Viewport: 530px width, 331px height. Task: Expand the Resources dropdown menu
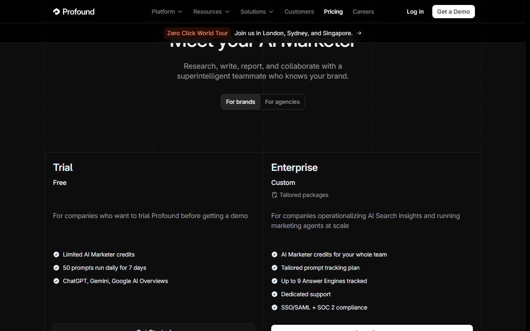click(x=211, y=12)
